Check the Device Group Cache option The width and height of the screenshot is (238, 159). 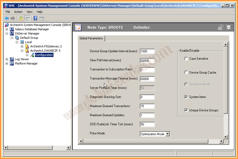[186, 73]
